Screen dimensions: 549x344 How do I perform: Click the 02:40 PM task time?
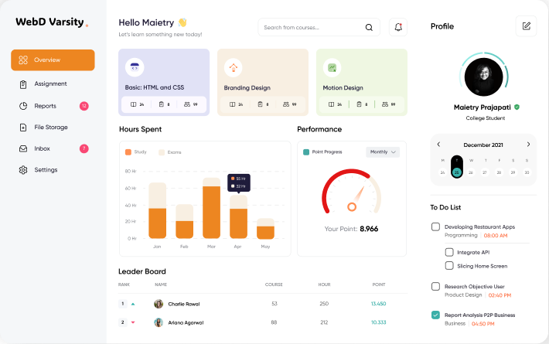(x=500, y=295)
